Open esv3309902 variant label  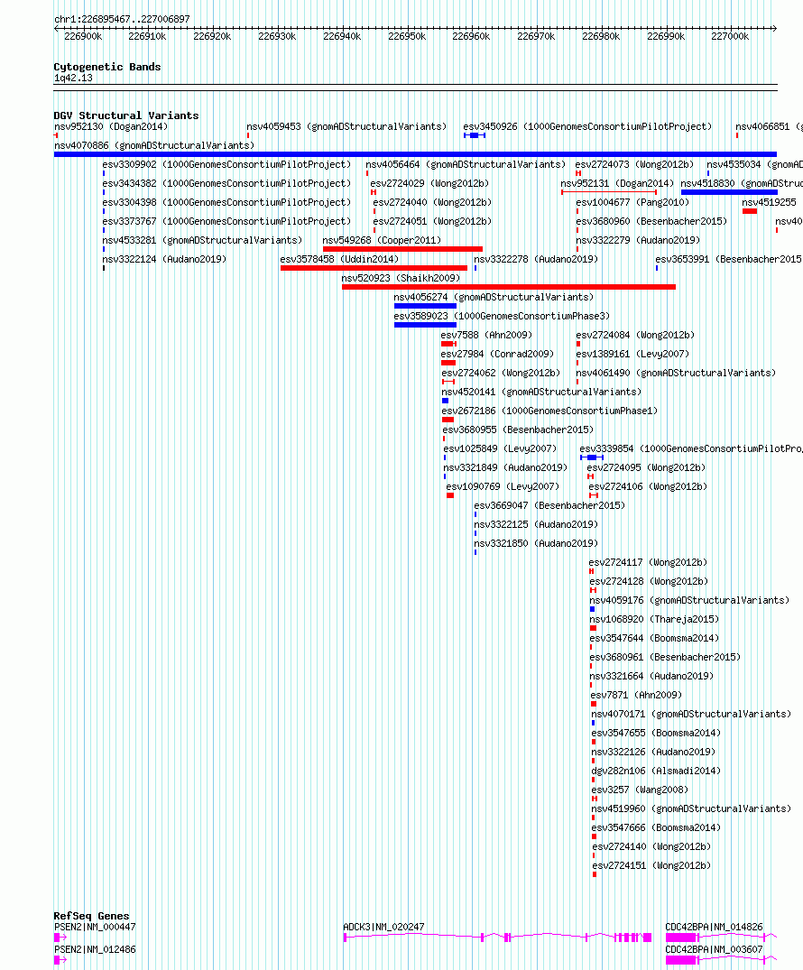[x=226, y=164]
